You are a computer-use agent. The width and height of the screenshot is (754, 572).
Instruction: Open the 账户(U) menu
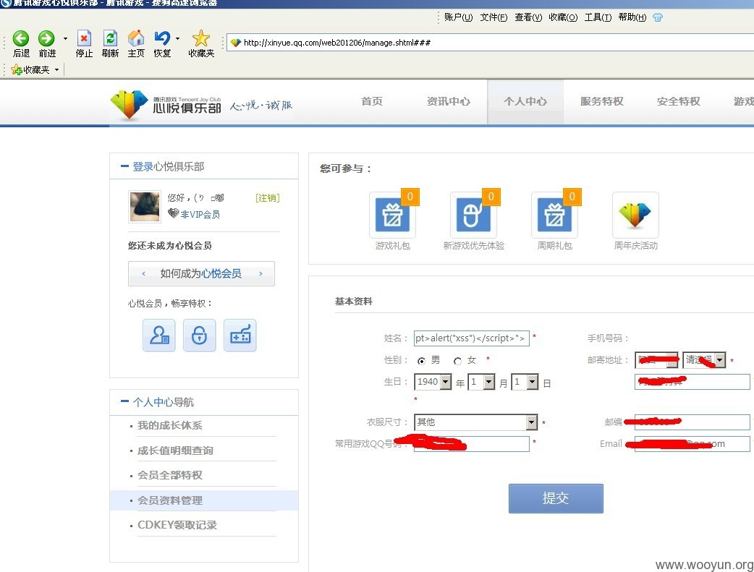click(x=458, y=17)
